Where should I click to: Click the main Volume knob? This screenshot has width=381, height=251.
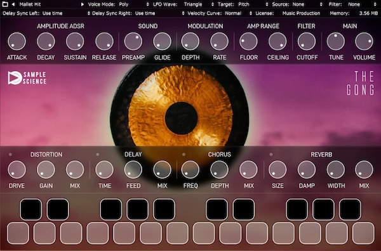coord(364,41)
